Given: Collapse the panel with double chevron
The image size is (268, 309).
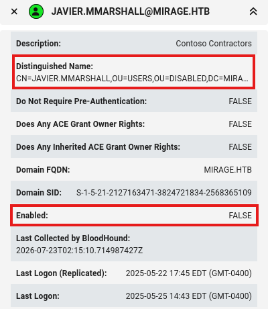Looking at the screenshot, I should pyautogui.click(x=253, y=11).
